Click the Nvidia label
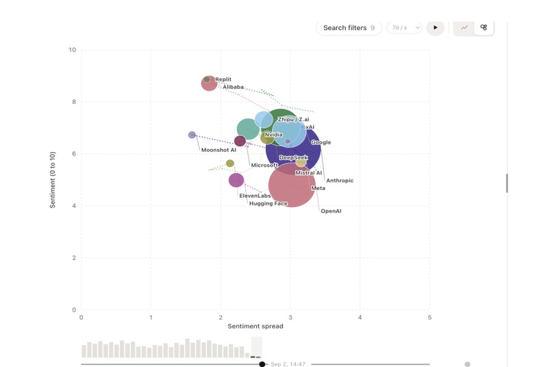Image resolution: width=552 pixels, height=367 pixels. (273, 135)
